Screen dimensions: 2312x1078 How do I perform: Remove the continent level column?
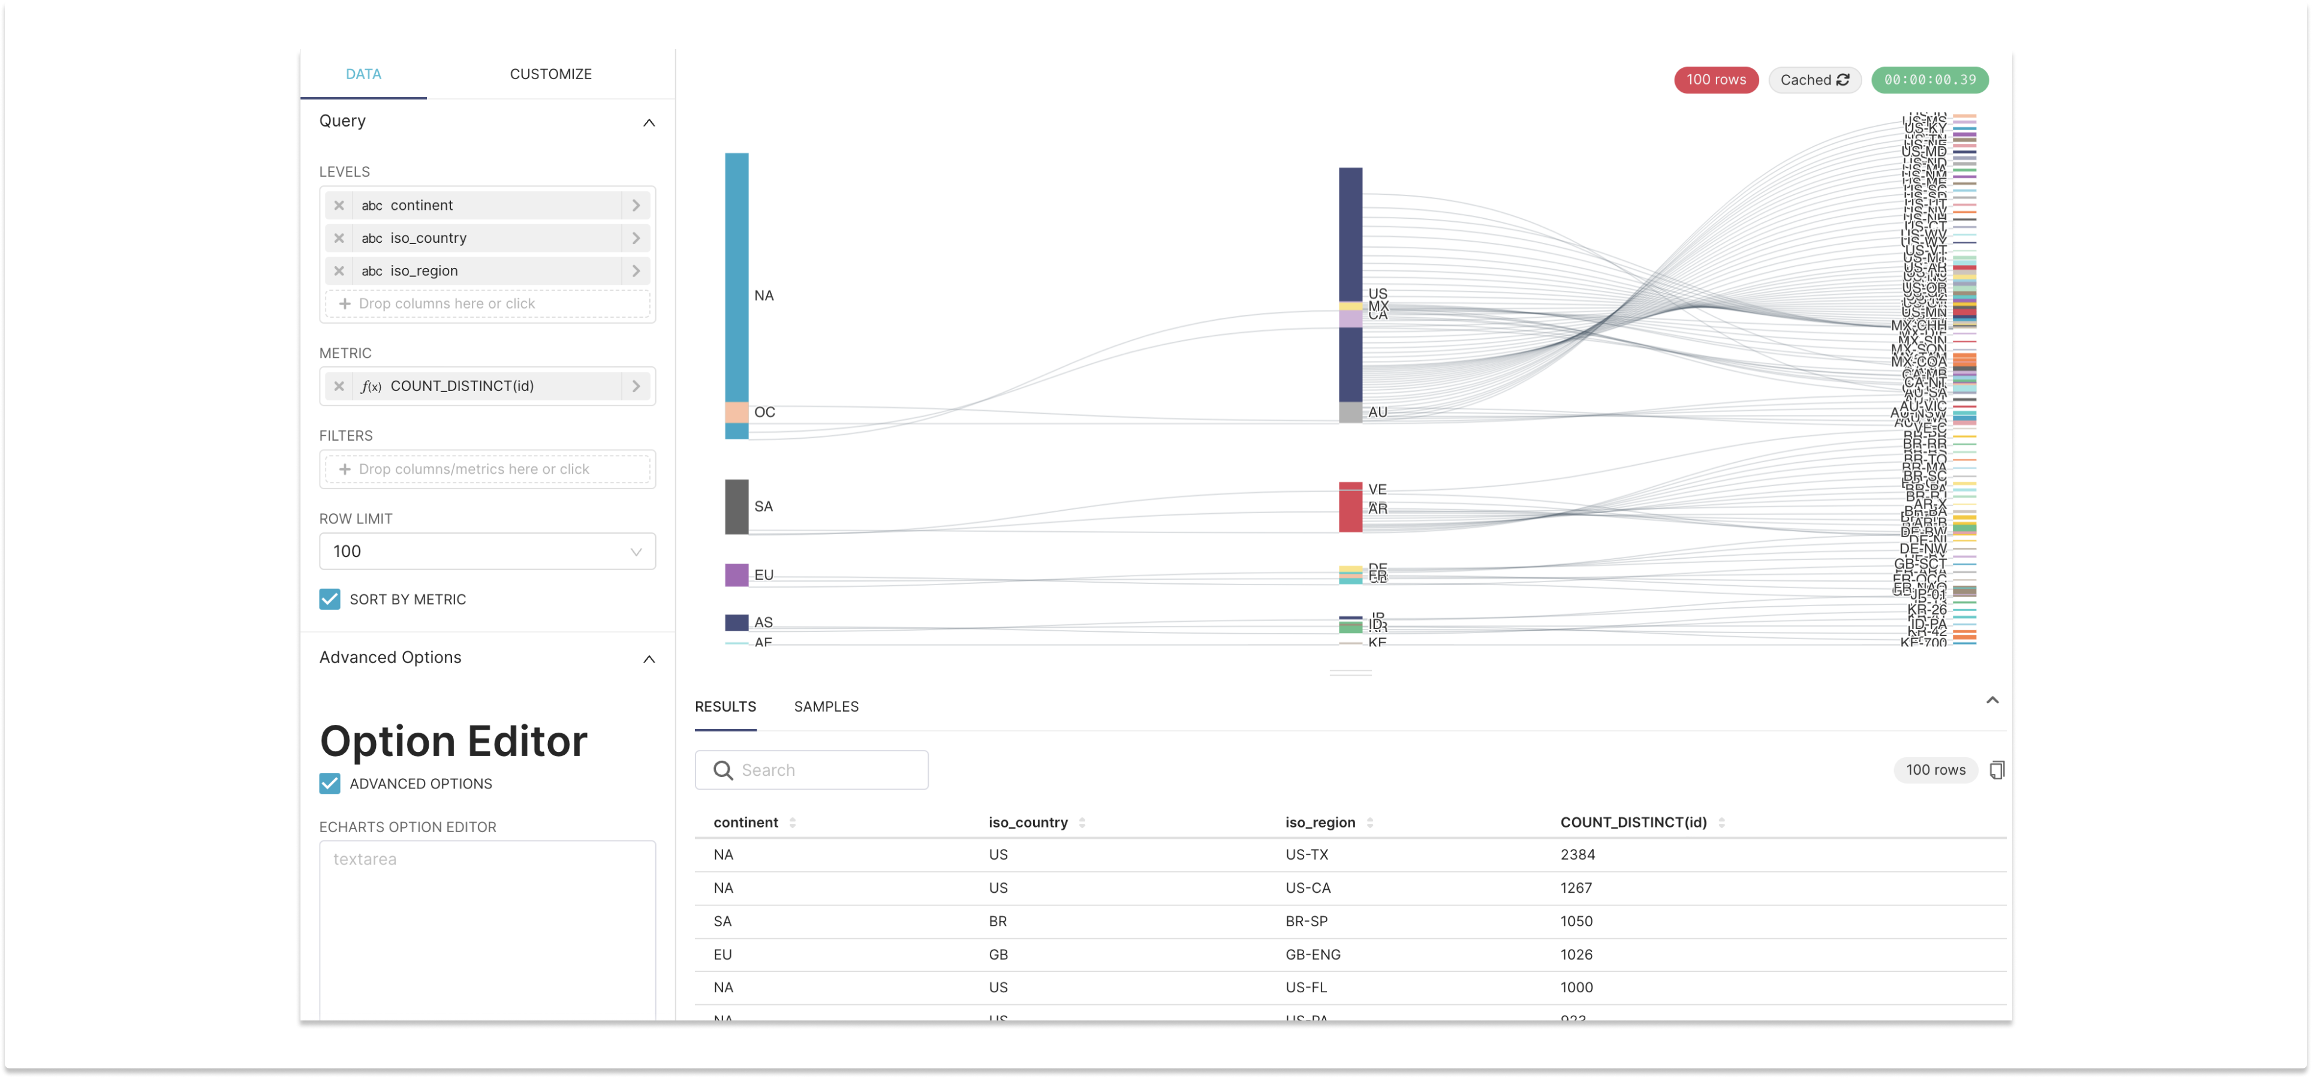click(338, 206)
